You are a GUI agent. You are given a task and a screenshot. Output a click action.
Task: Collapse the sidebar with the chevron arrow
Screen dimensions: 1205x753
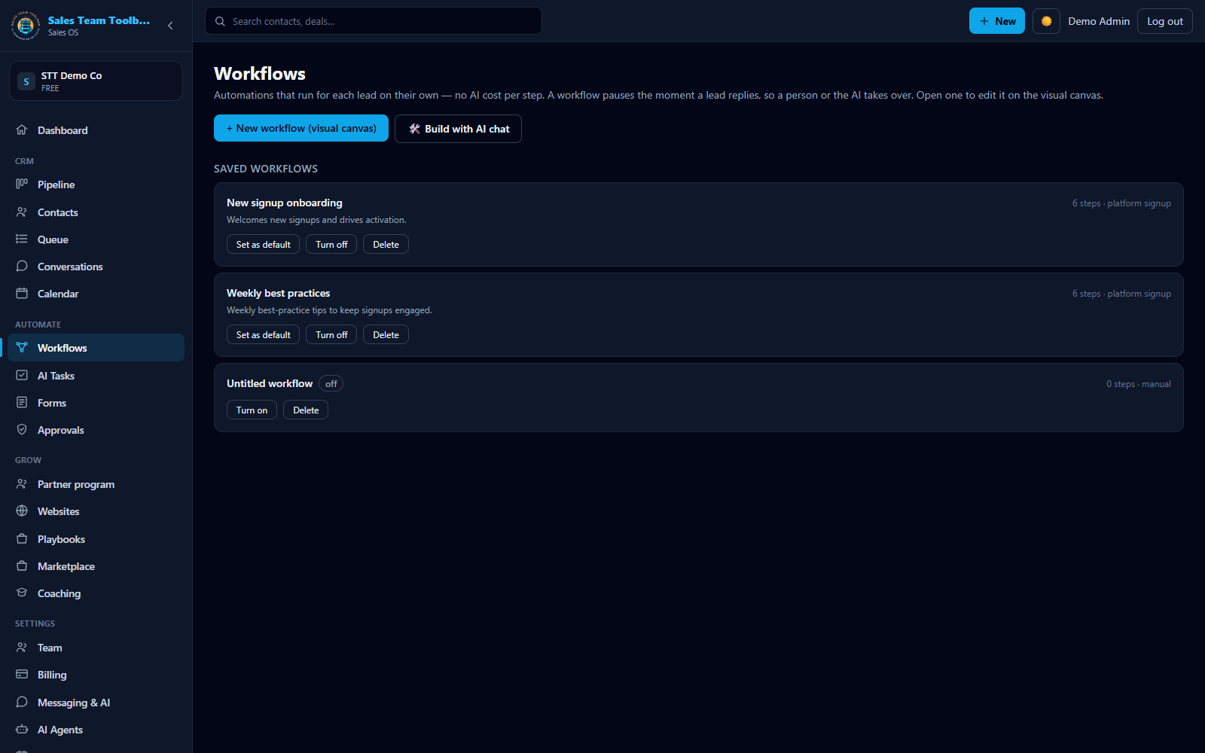170,26
